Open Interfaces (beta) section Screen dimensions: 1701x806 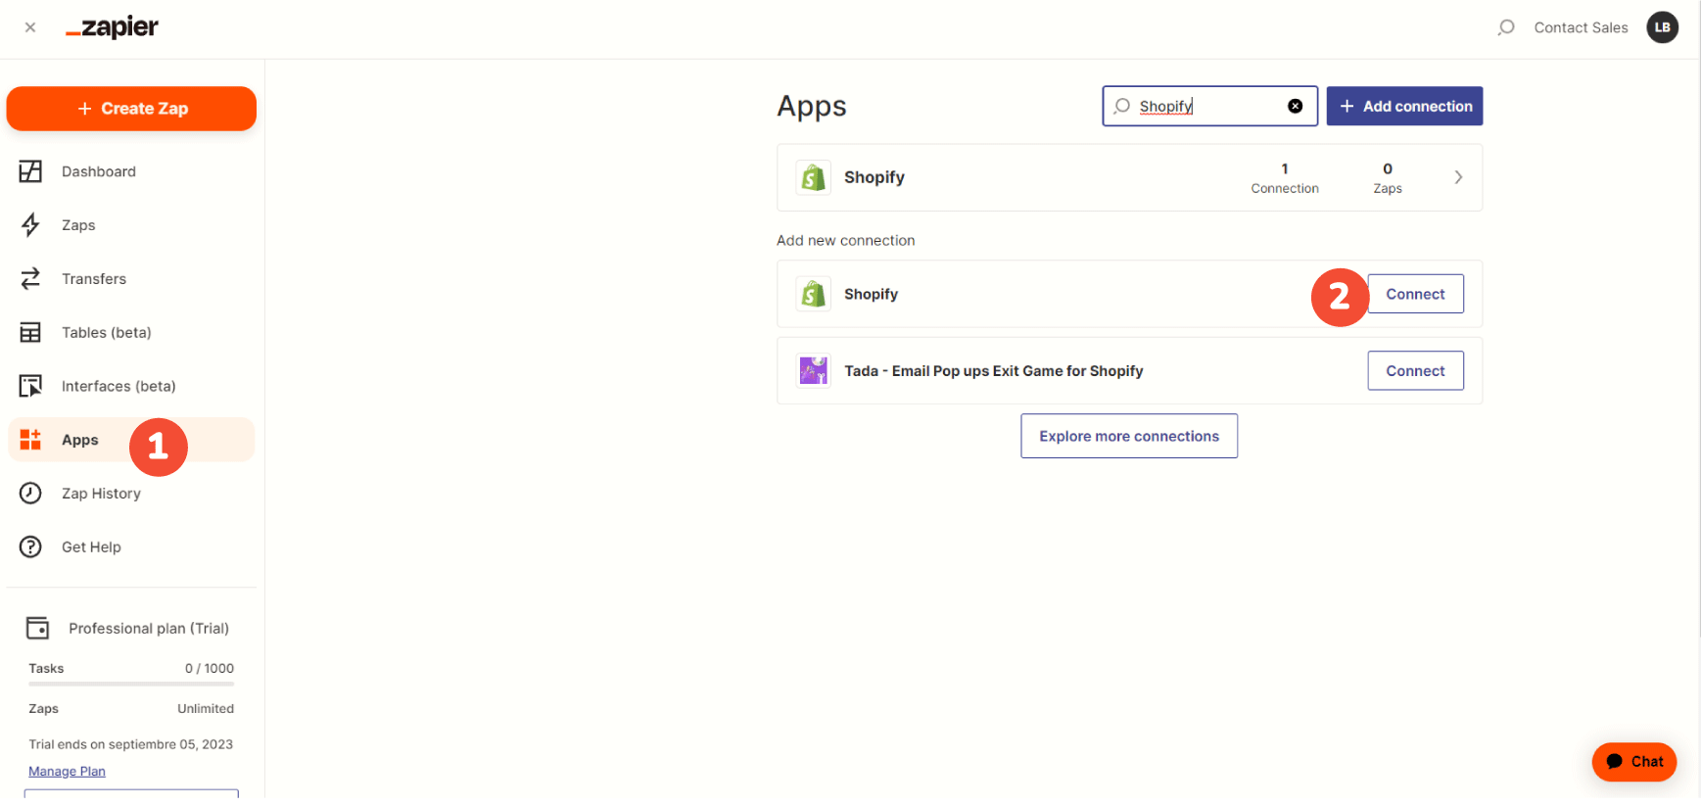tap(118, 386)
